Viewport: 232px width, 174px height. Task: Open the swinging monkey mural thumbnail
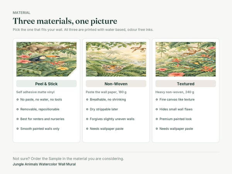tap(186, 59)
